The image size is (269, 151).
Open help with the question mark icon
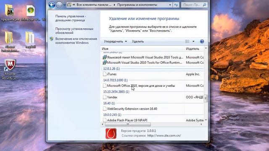pos(202,42)
